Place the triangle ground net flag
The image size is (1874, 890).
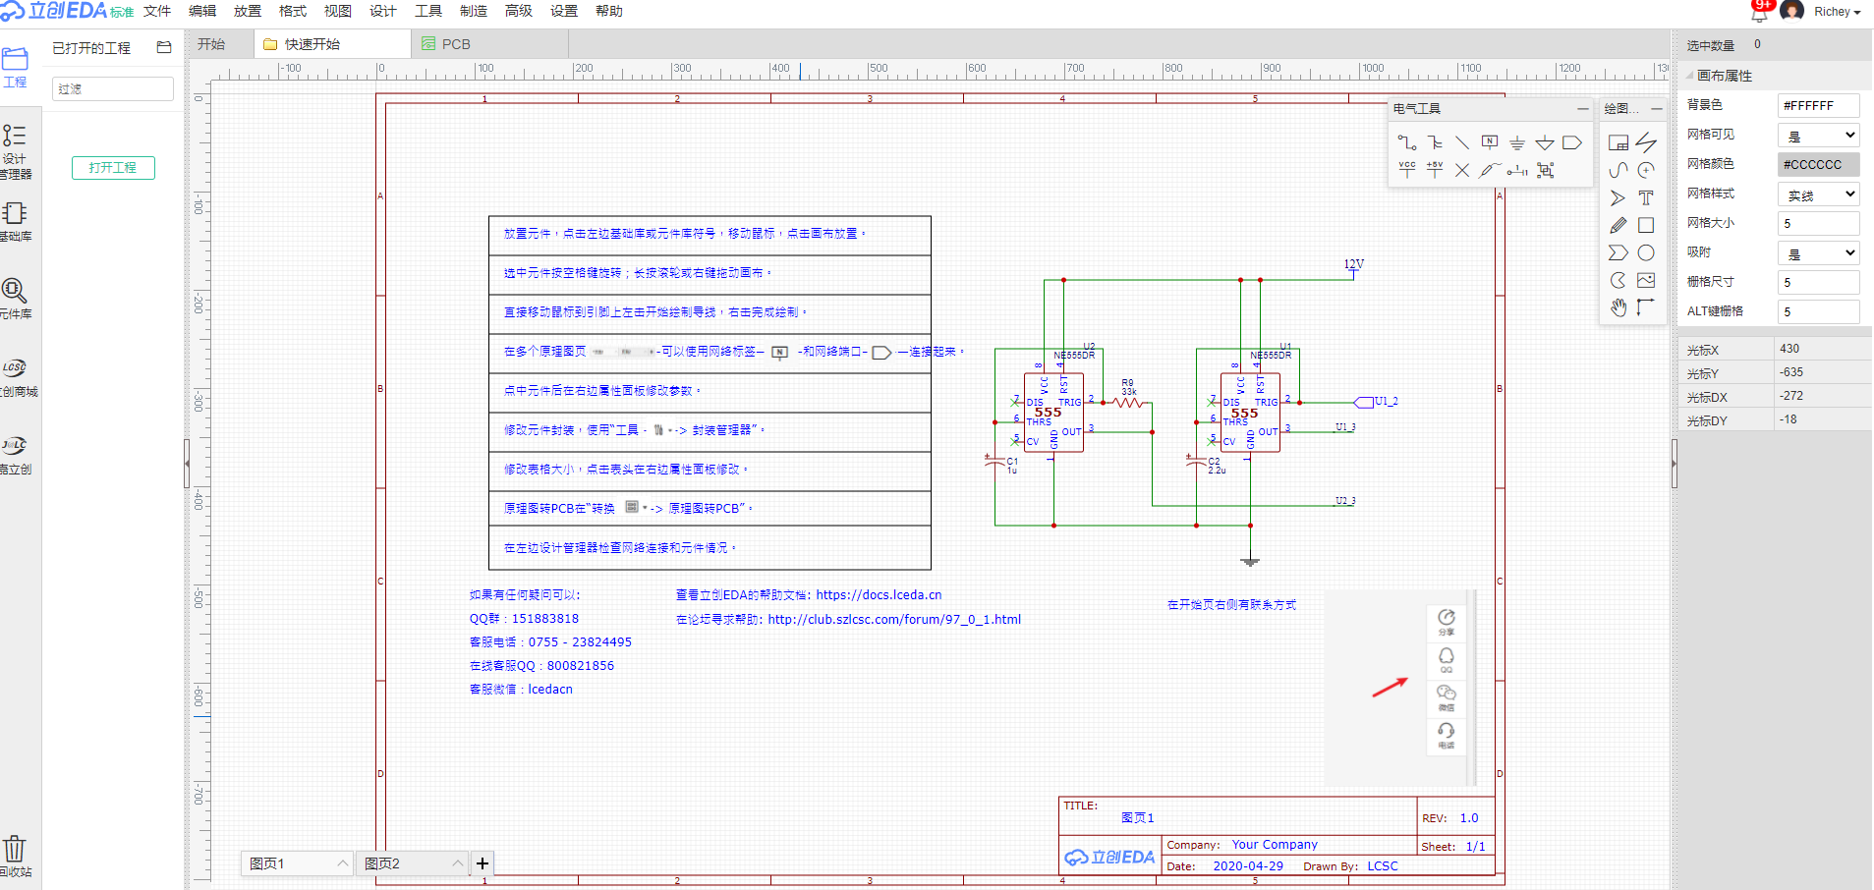pyautogui.click(x=1545, y=142)
